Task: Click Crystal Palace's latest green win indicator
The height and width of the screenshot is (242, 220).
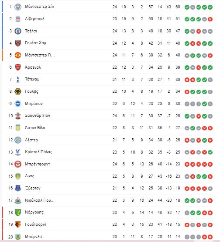Action: click(x=210, y=152)
